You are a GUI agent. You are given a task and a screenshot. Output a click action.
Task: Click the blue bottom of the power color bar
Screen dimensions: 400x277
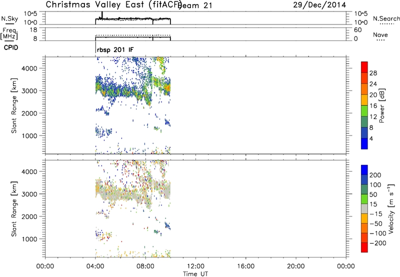click(364, 143)
